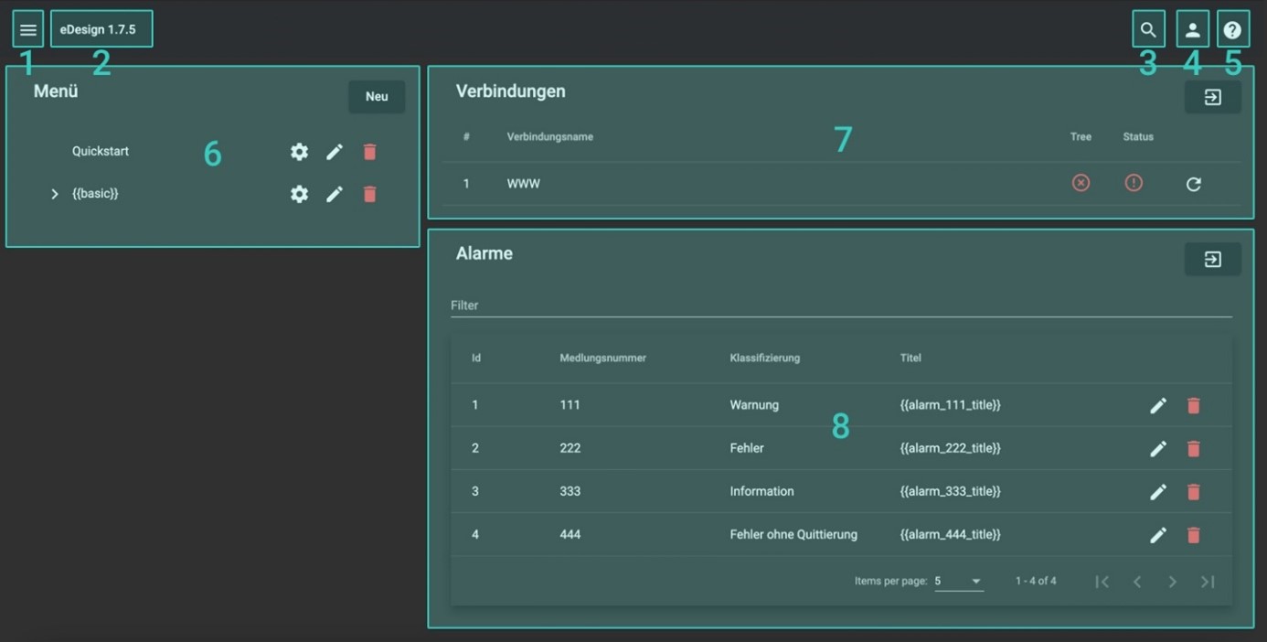Delete alarm 444 with trash icon
Viewport: 1267px width, 642px height.
click(x=1193, y=535)
